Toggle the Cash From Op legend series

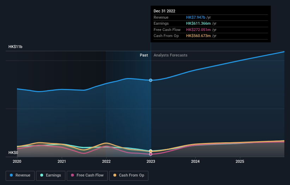click(129, 175)
